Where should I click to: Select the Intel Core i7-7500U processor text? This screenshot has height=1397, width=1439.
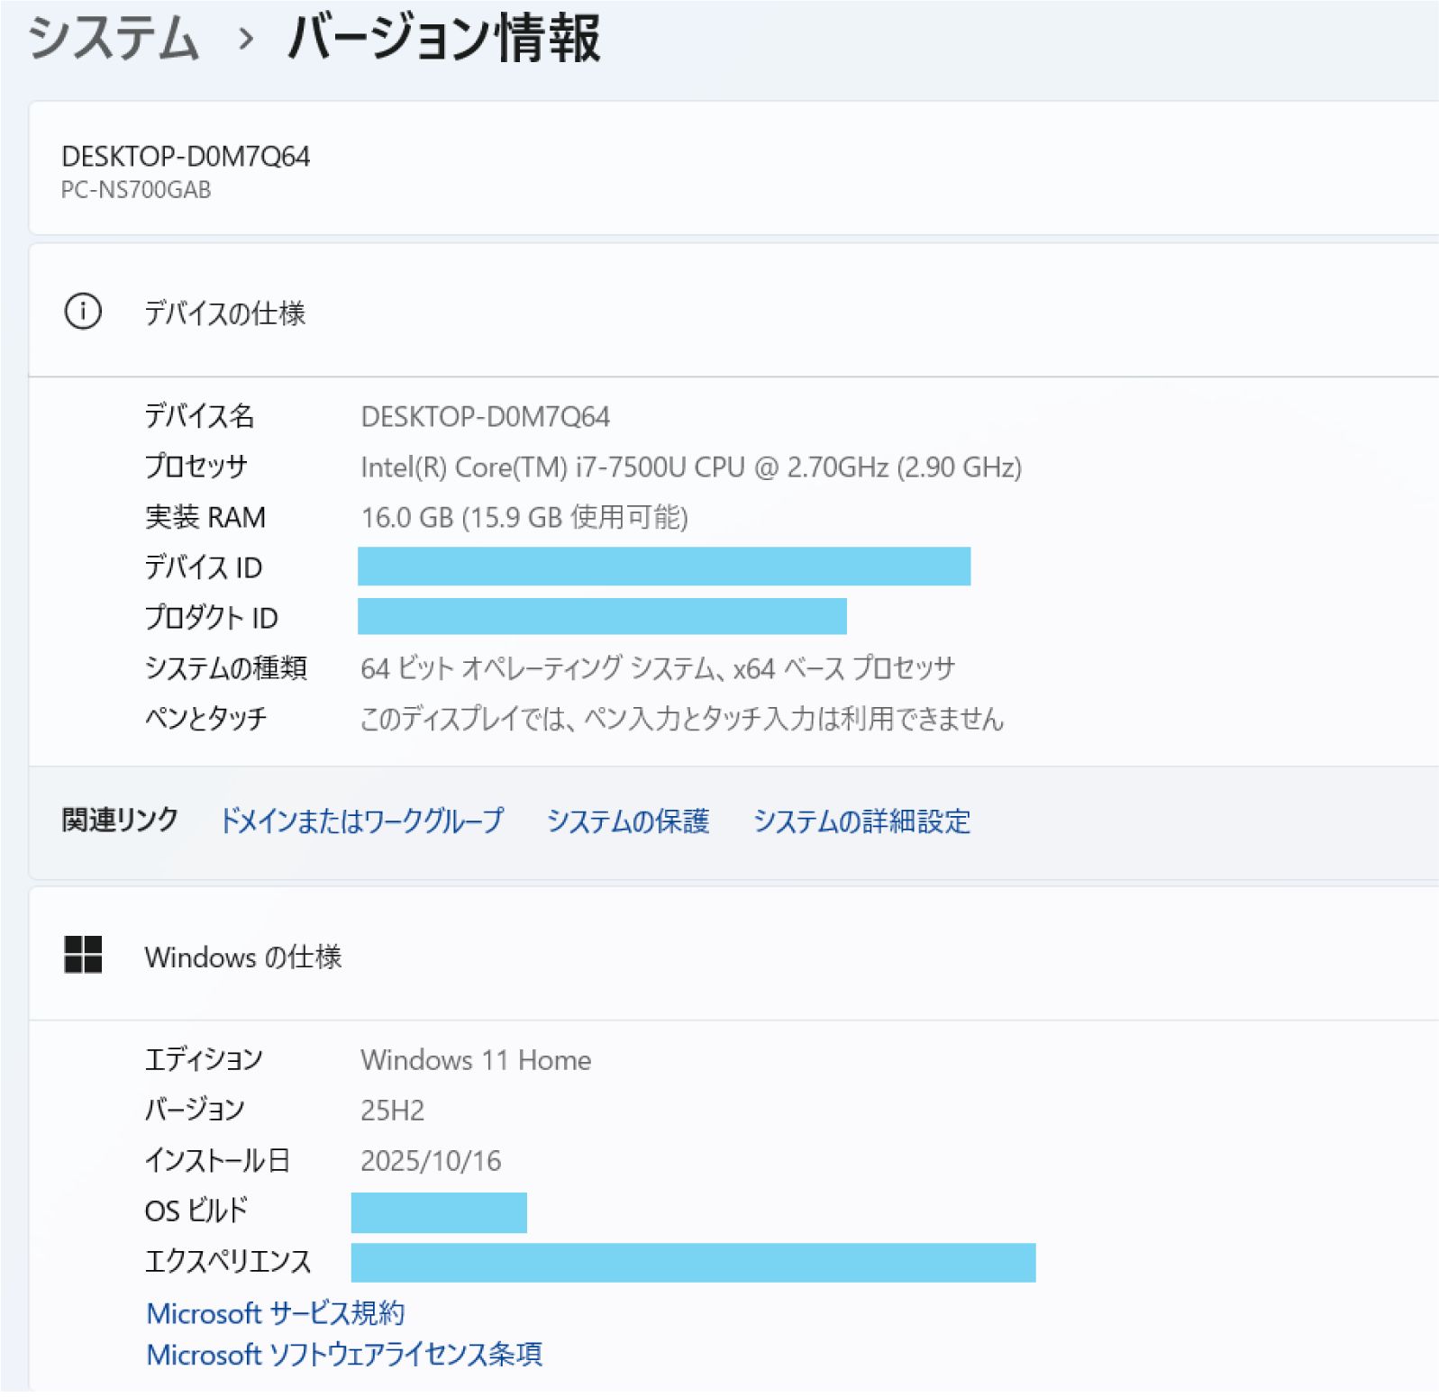(691, 467)
